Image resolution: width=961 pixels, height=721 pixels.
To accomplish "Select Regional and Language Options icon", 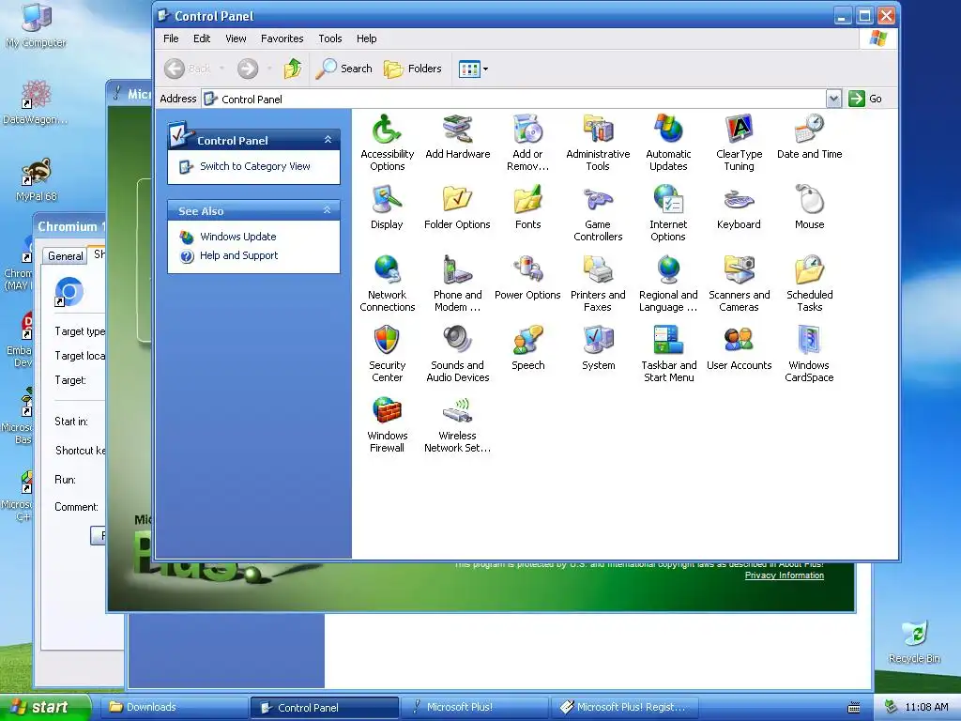I will [668, 284].
